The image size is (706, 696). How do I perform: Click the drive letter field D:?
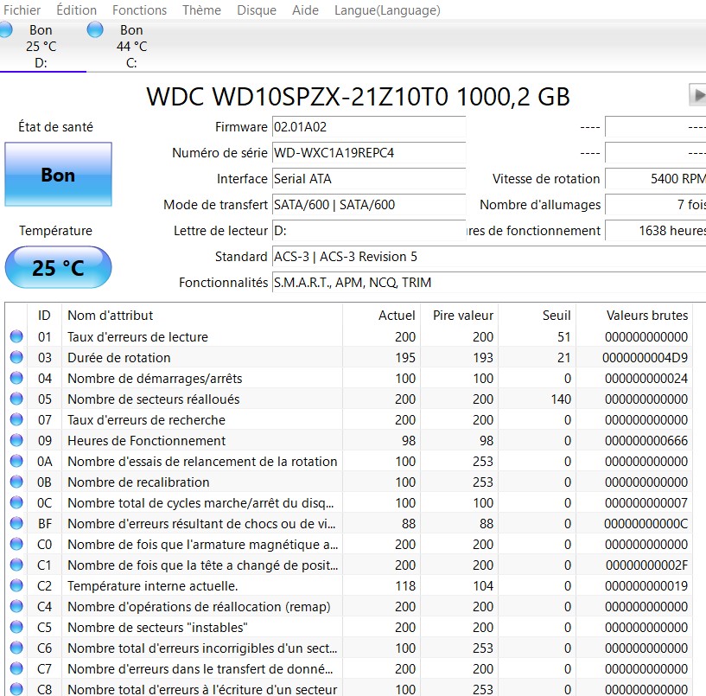369,231
